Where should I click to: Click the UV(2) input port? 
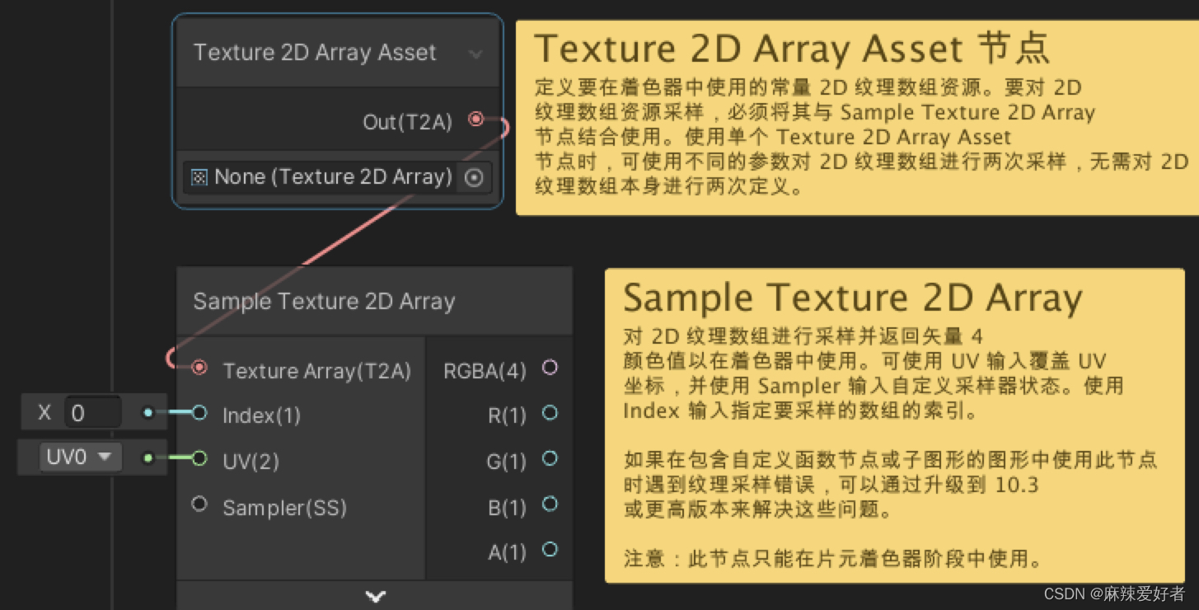point(199,458)
